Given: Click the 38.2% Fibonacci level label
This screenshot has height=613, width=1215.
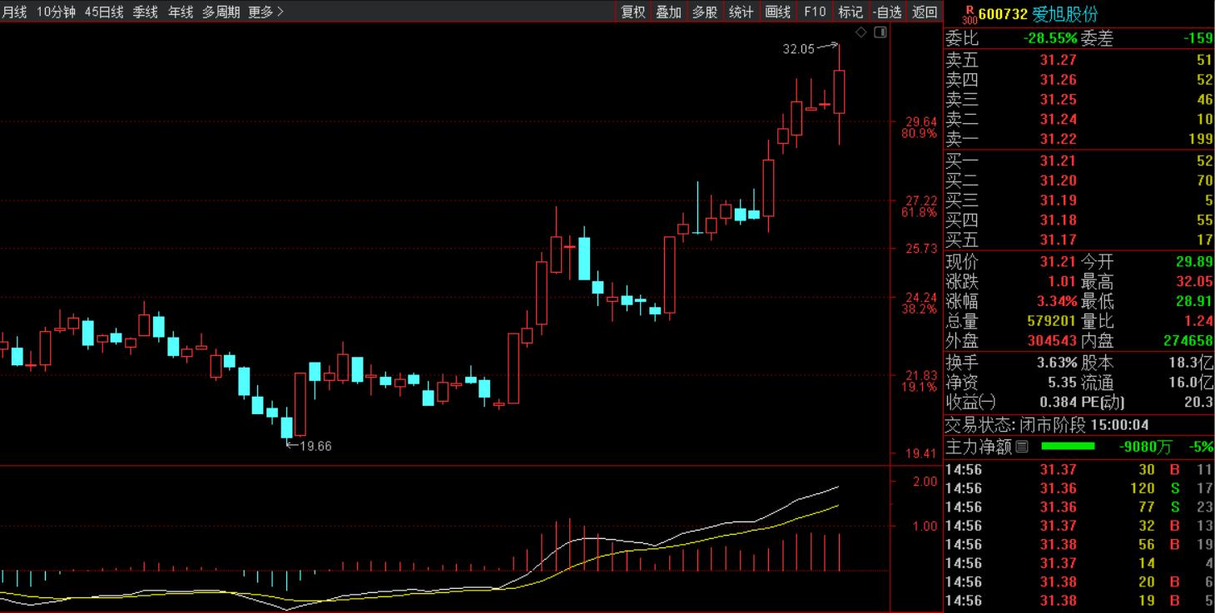Looking at the screenshot, I should click(x=918, y=309).
